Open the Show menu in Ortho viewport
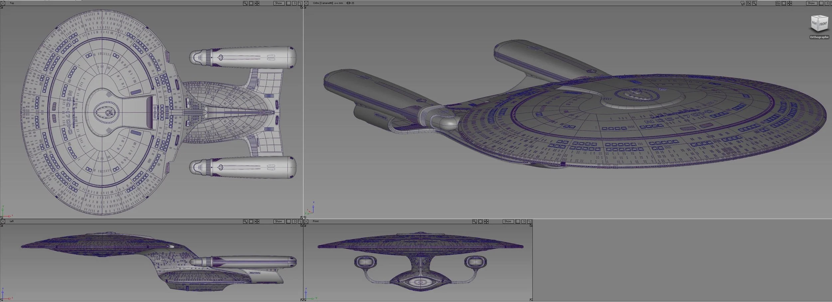Viewport: 832px width, 302px height. click(x=812, y=3)
